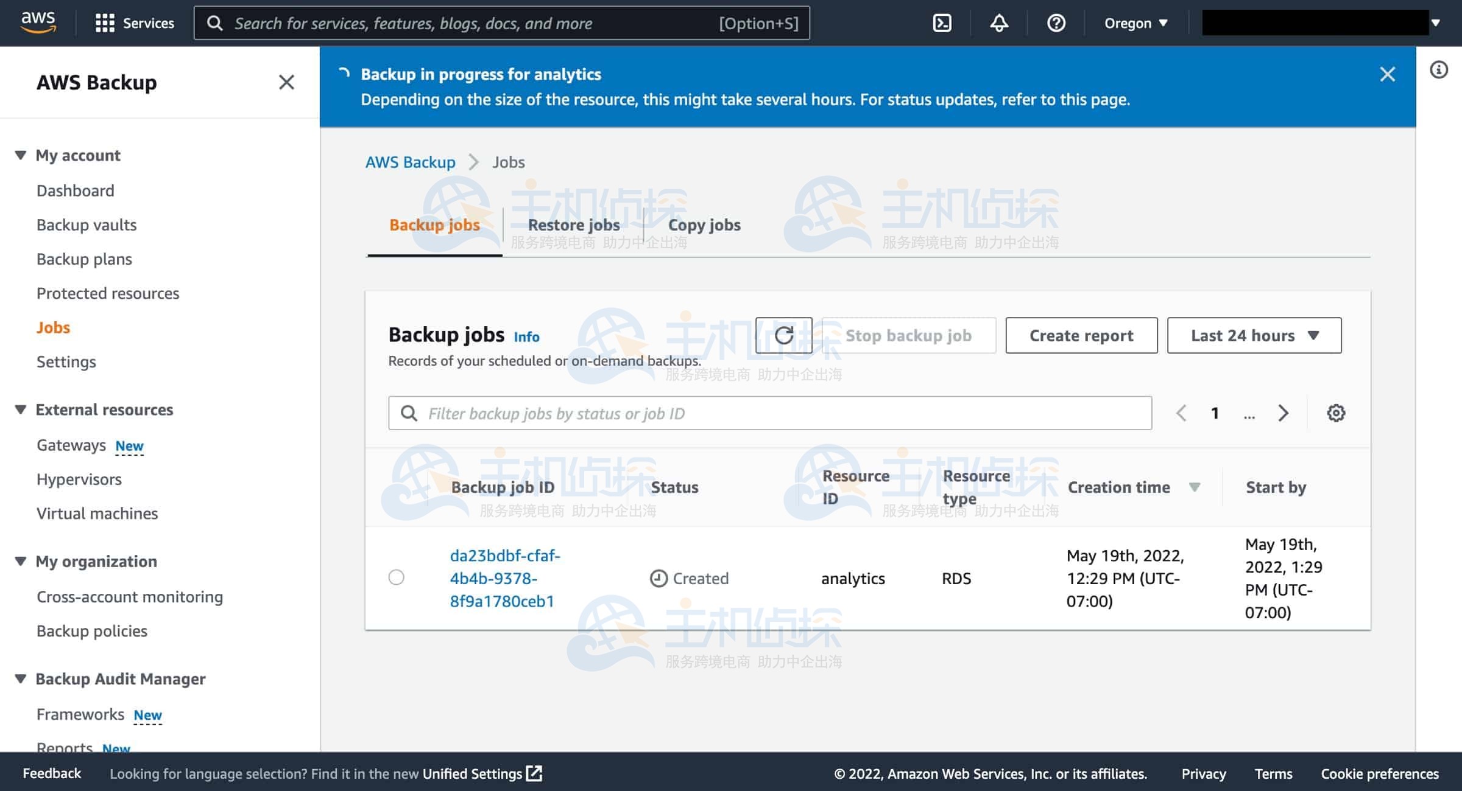Select the analytics backup job radio button

(x=396, y=577)
